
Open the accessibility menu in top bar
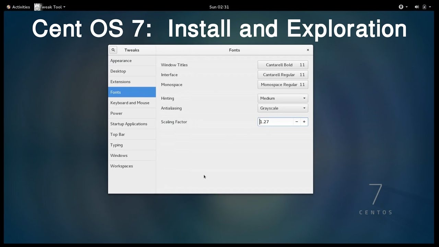coord(403,7)
